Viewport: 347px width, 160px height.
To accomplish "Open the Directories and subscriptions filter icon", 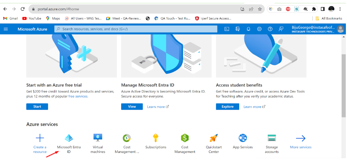I will pos(238,29).
